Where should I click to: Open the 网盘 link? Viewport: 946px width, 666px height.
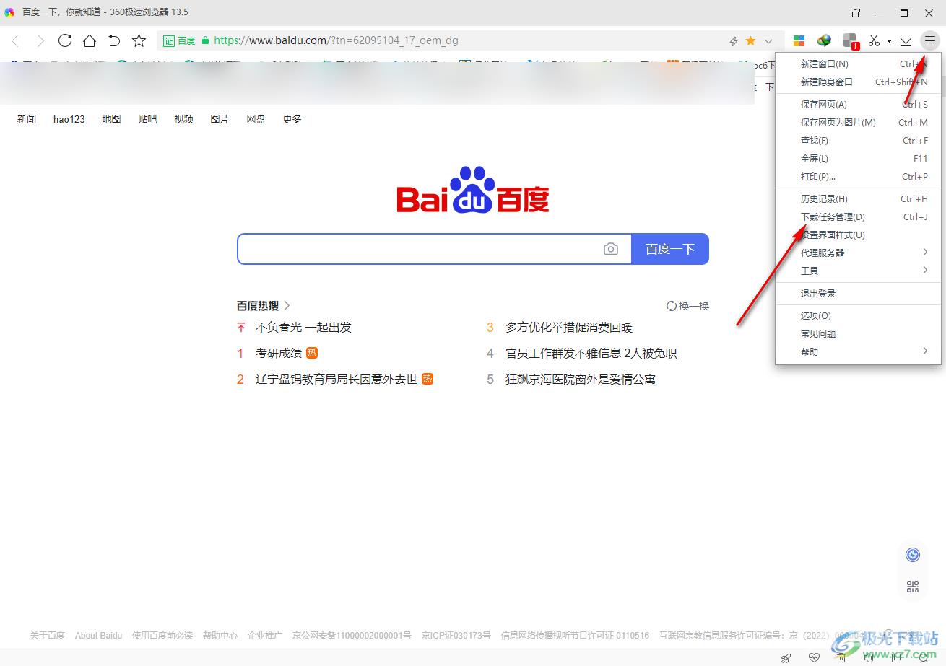[x=256, y=119]
